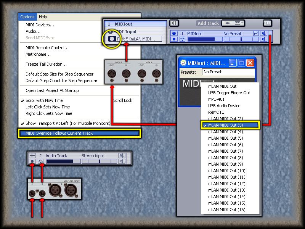Select MIDIout name in track inspector header
Image resolution: width=305 pixels, height=229 pixels.
click(x=124, y=24)
